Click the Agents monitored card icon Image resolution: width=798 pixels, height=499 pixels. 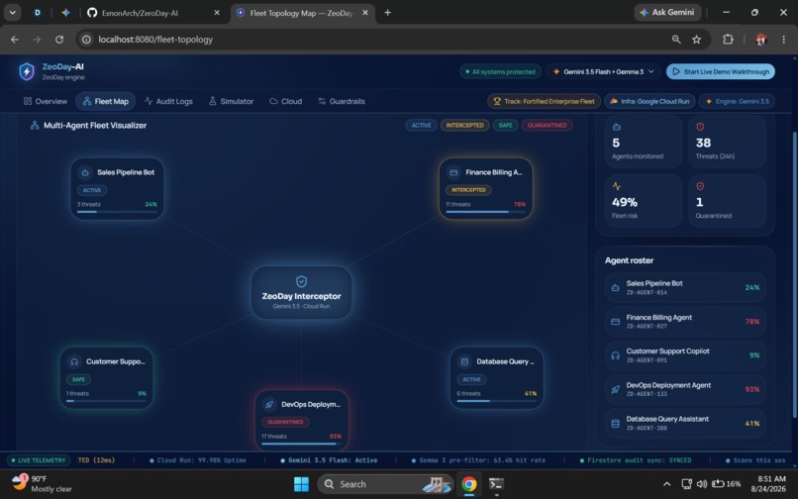[x=616, y=127]
